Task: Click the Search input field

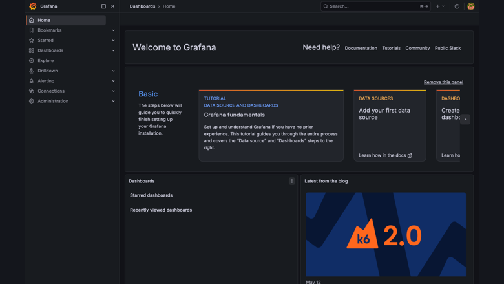Action: point(375,6)
